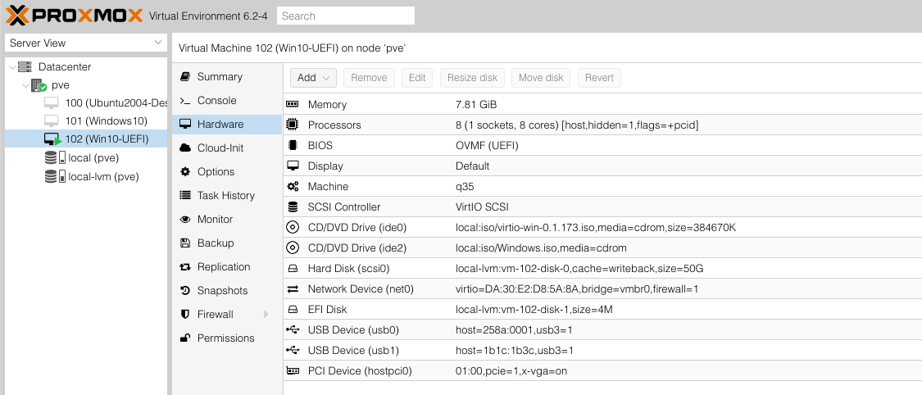Select VM 101 (Windows10) in tree
The width and height of the screenshot is (922, 395).
[x=106, y=121]
